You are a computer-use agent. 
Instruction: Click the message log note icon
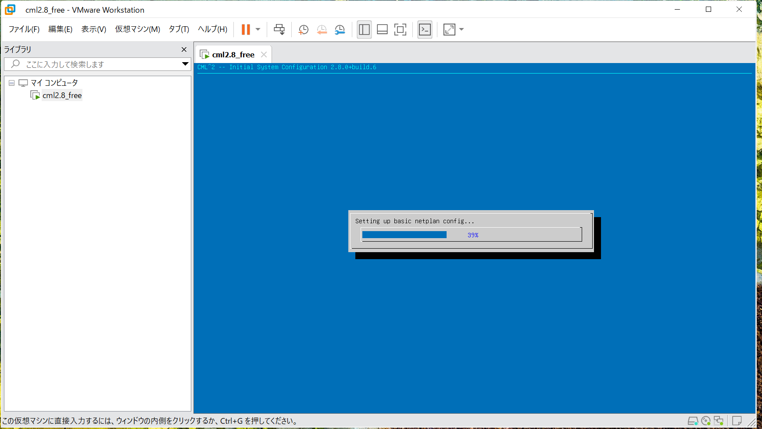click(737, 421)
